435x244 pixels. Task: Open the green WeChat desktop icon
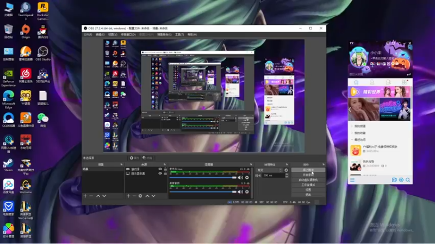click(x=43, y=120)
